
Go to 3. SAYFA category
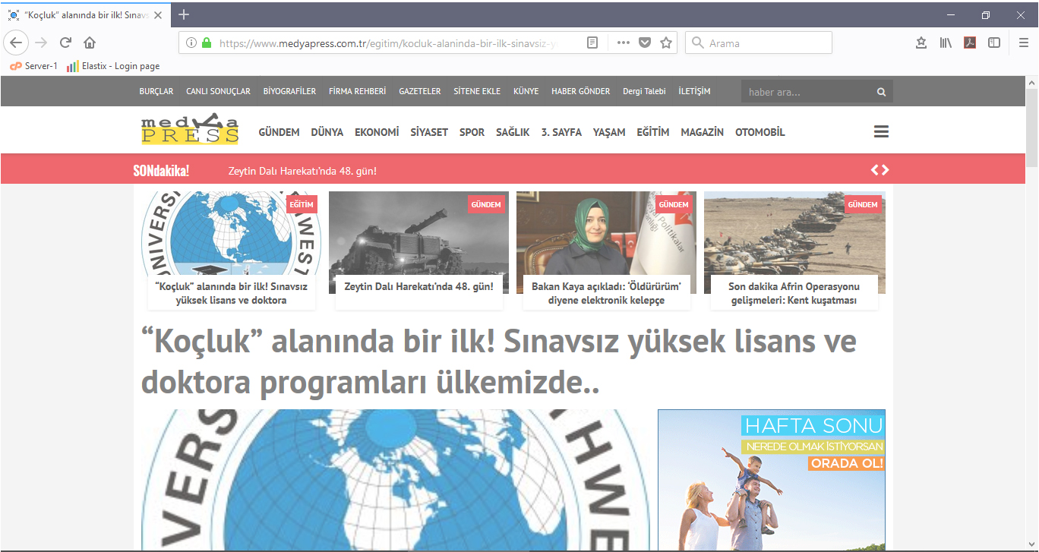(561, 132)
